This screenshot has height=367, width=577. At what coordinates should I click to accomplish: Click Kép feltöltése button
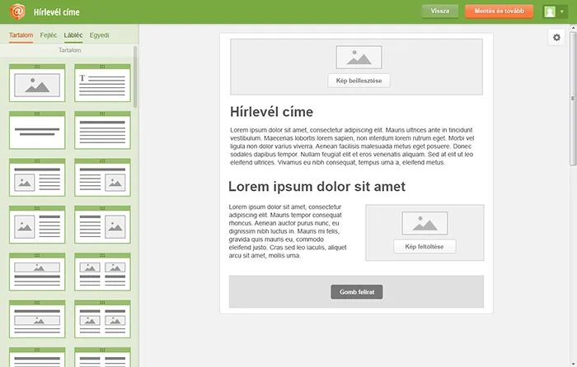[425, 247]
